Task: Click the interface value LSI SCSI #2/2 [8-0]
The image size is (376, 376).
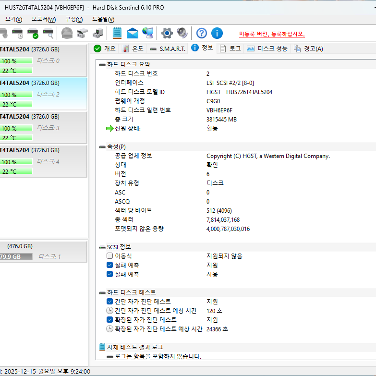Action: point(230,83)
